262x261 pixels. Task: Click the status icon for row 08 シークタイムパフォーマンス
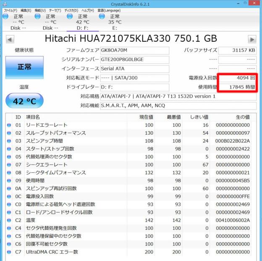click(9, 173)
